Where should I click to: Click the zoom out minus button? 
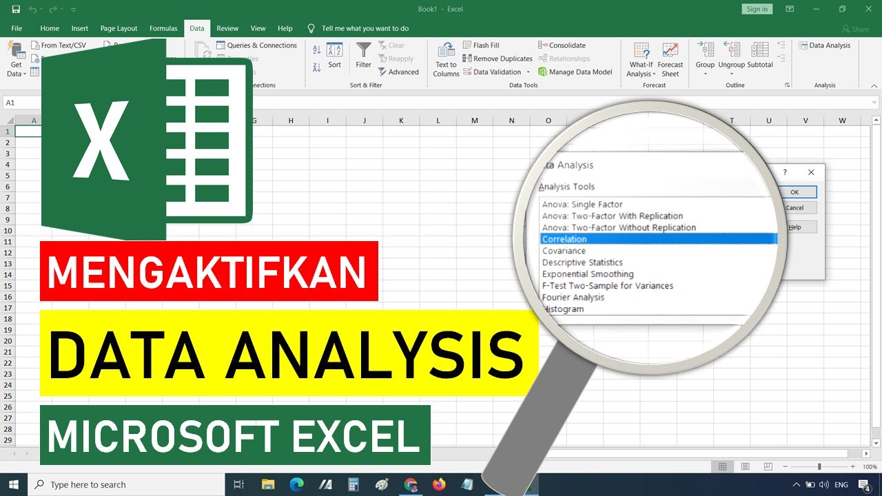(x=784, y=466)
